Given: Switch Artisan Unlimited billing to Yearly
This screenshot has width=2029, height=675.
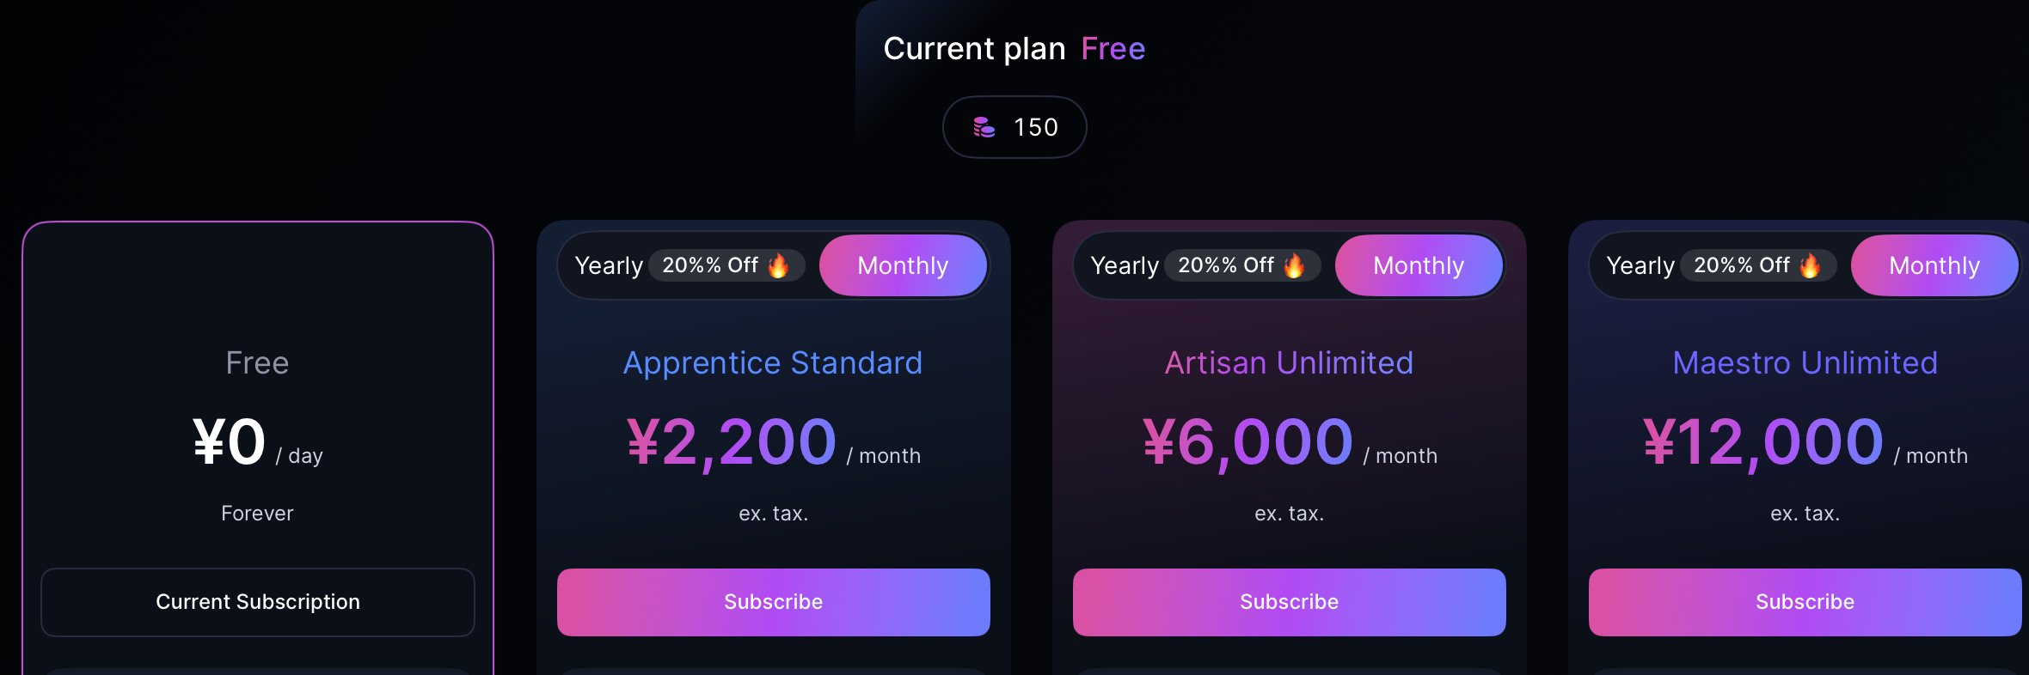Looking at the screenshot, I should click(x=1125, y=265).
